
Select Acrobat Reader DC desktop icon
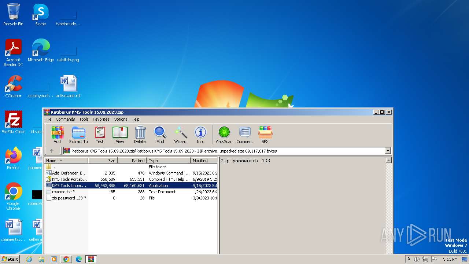(13, 53)
